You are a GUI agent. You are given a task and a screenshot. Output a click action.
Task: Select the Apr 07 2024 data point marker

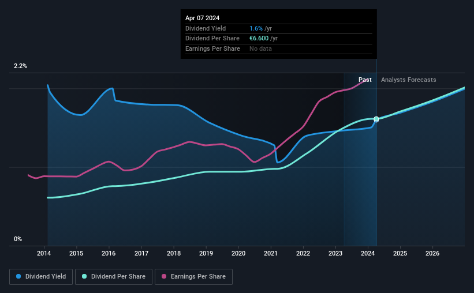(376, 119)
